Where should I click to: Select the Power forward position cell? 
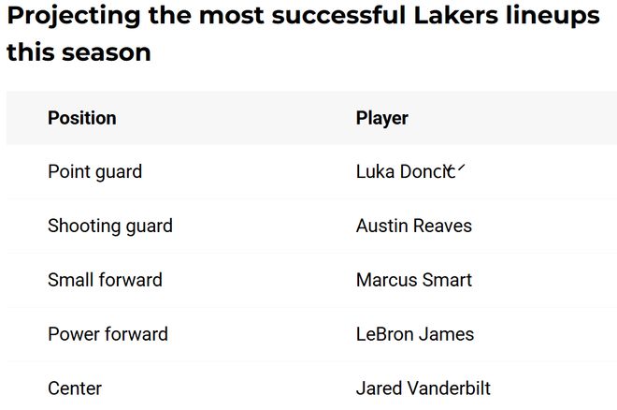tap(108, 334)
